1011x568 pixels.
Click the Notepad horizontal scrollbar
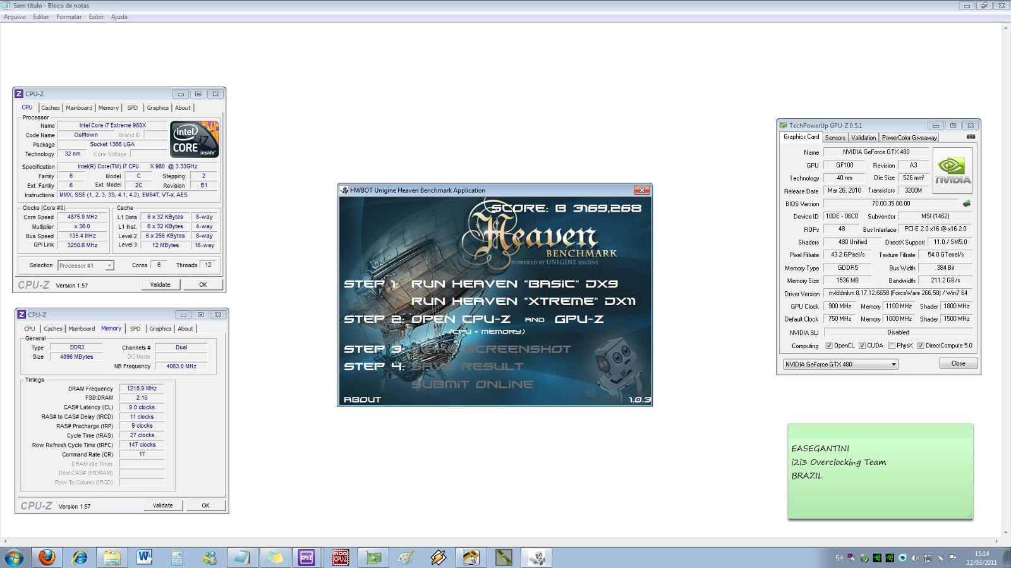tap(500, 541)
